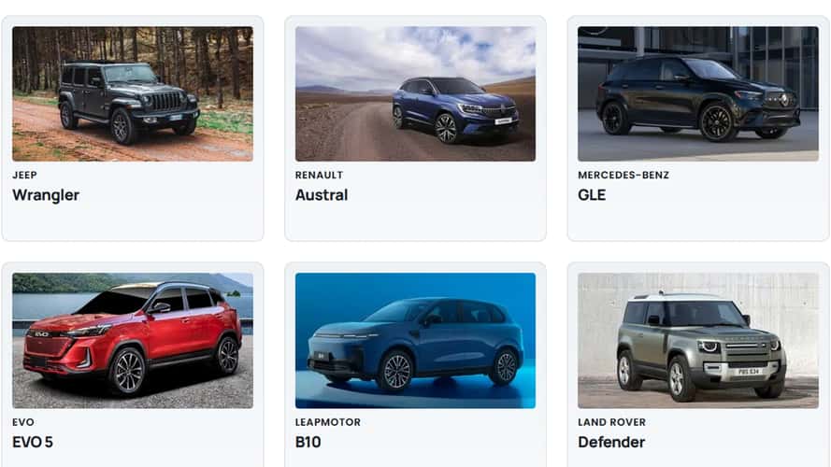Select the RENAULT brand label

319,176
